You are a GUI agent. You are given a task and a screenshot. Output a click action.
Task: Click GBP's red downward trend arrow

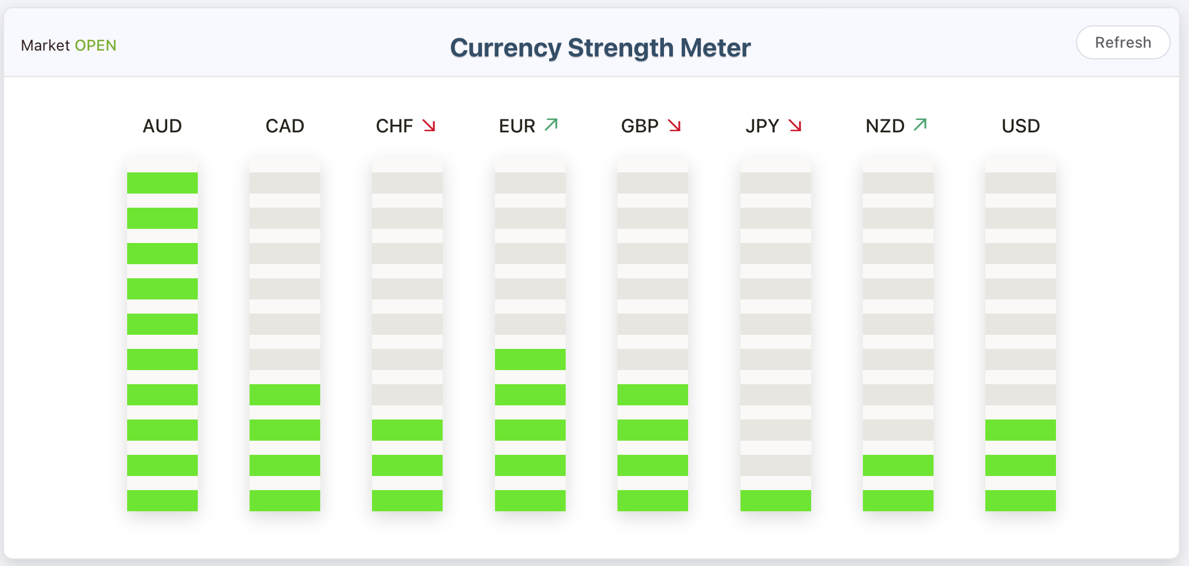tap(675, 125)
